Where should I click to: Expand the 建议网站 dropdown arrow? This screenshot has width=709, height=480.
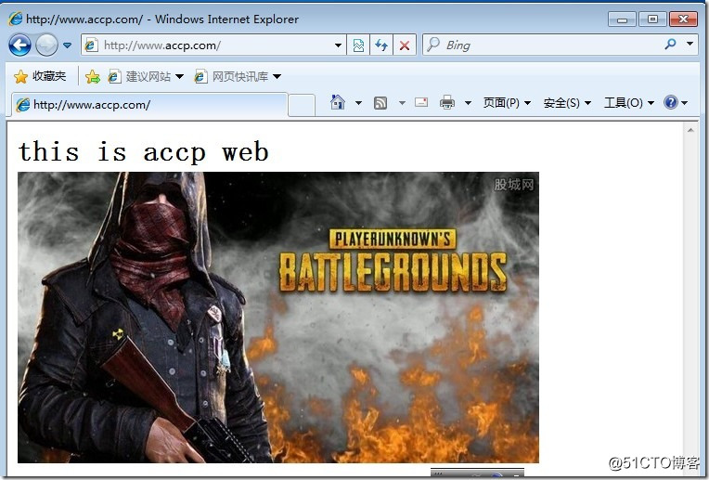coord(179,76)
